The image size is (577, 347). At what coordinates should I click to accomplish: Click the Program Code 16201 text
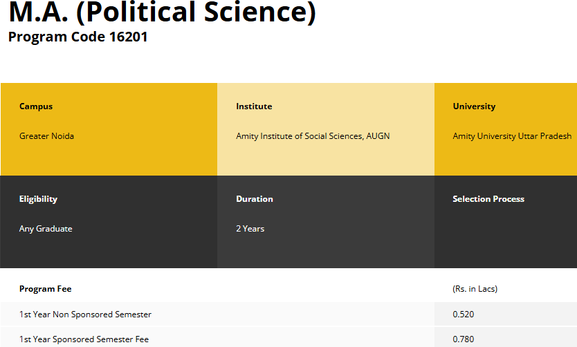pos(77,37)
